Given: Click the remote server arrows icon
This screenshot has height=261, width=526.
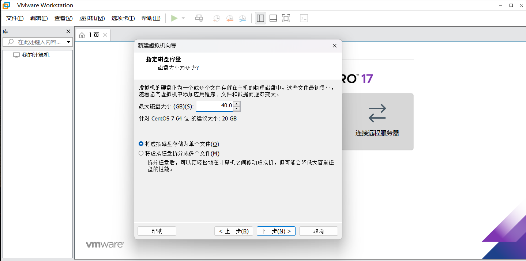Looking at the screenshot, I should (x=377, y=113).
